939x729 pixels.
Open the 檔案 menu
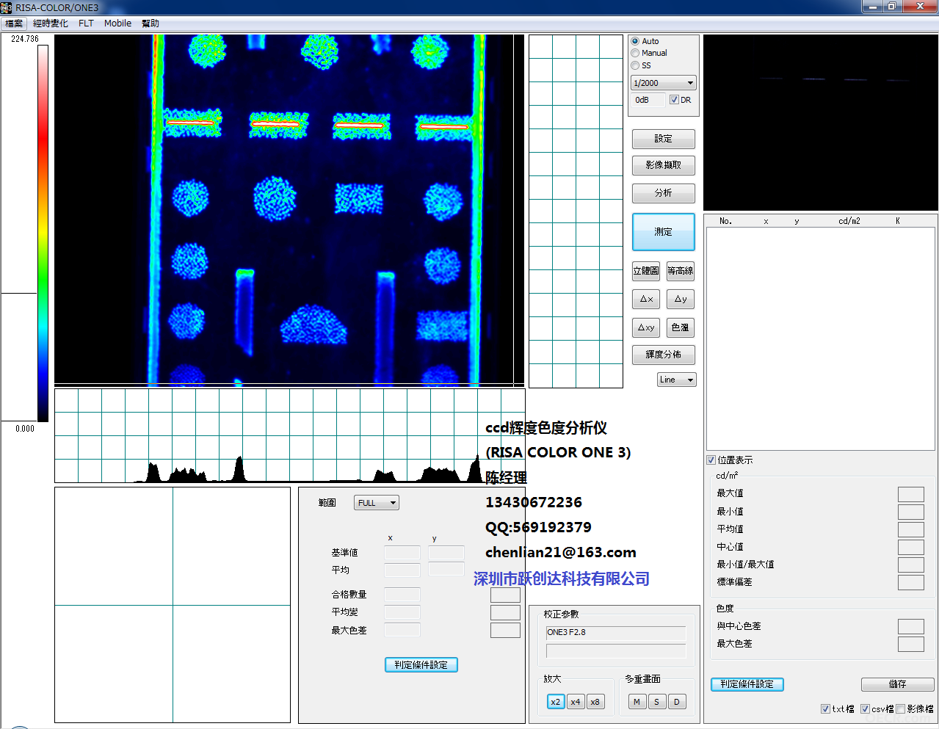[14, 23]
